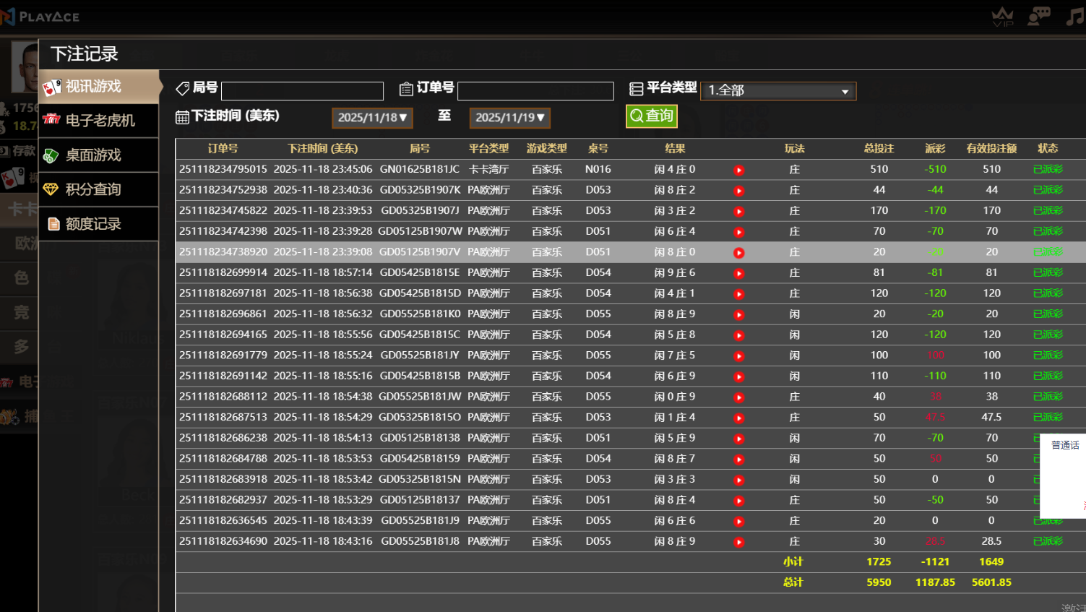The width and height of the screenshot is (1086, 612).
Task: Focus the 订单号 text field
Action: (x=535, y=91)
